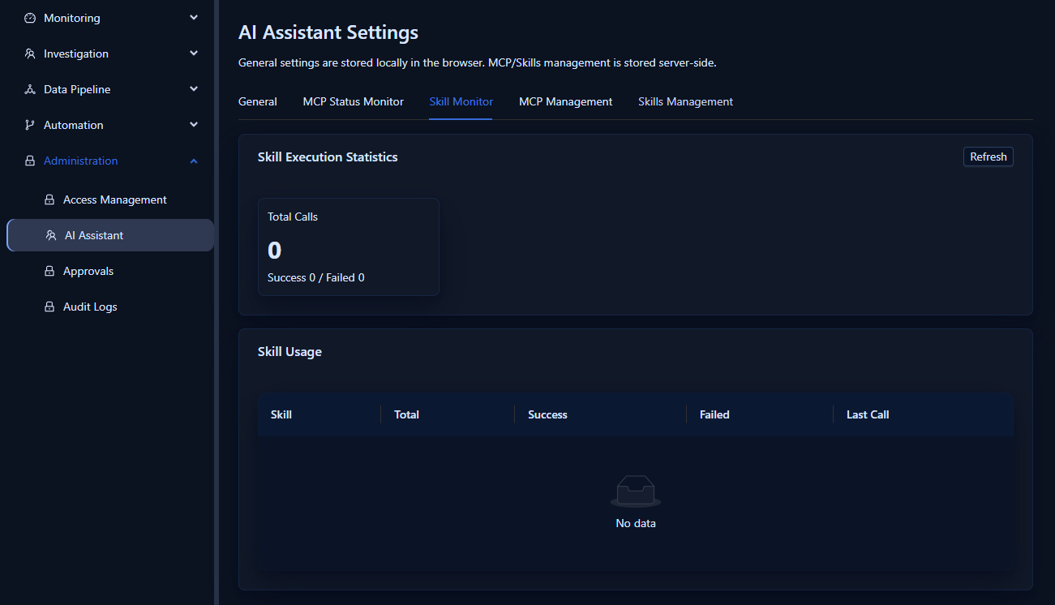
Task: Click the Success 0 / Failed 0 text
Action: (x=316, y=277)
